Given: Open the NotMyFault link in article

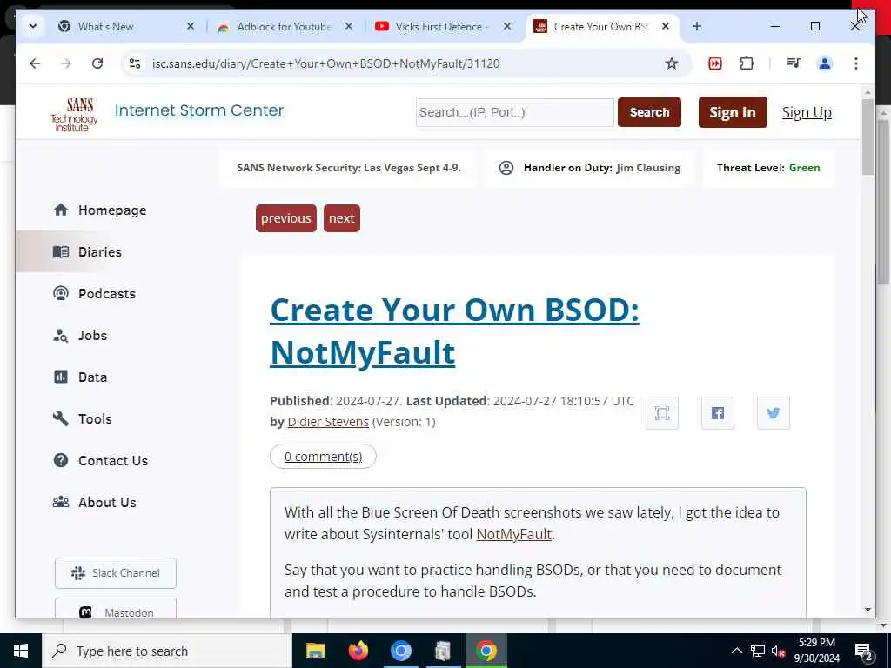Looking at the screenshot, I should click(513, 535).
